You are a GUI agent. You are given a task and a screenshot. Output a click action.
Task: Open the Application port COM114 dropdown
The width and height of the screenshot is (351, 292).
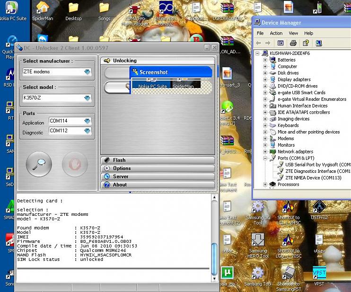[x=87, y=121]
